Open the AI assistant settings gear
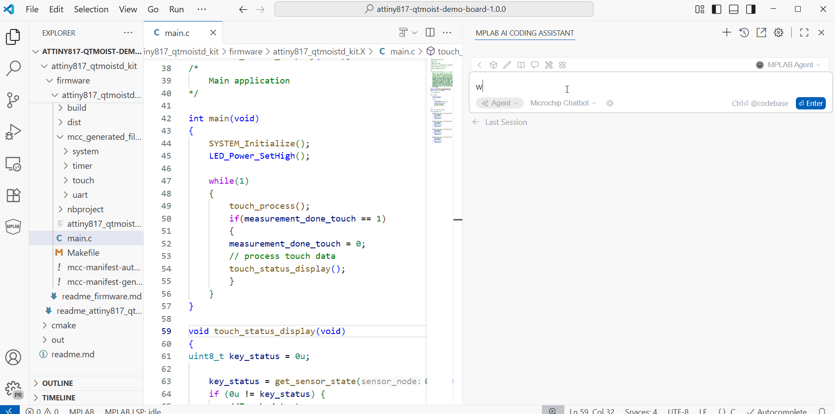Screen dimensions: 835x414 779,33
